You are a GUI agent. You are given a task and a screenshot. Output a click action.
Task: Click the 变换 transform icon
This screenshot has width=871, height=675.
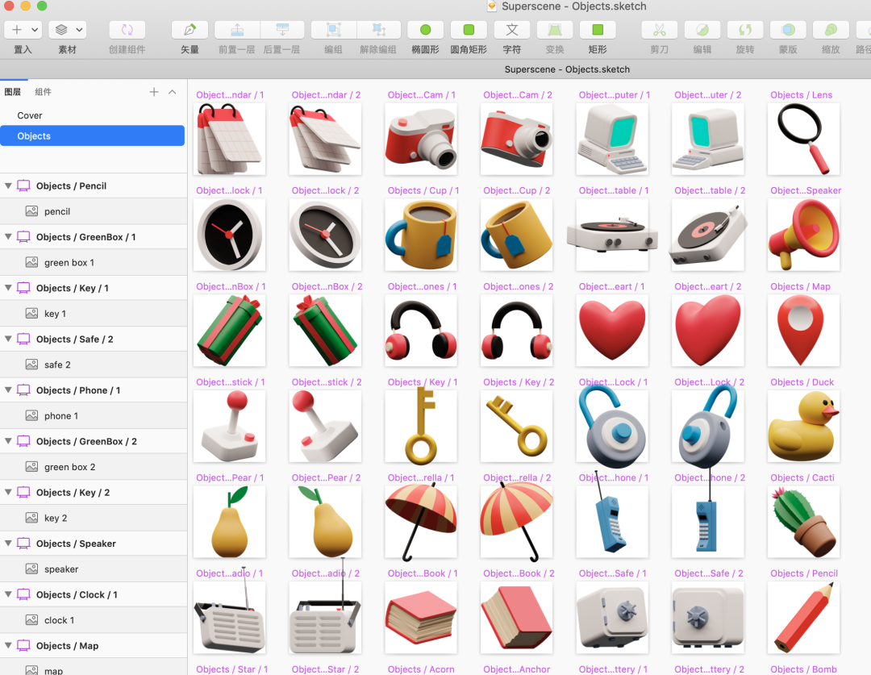pyautogui.click(x=555, y=30)
